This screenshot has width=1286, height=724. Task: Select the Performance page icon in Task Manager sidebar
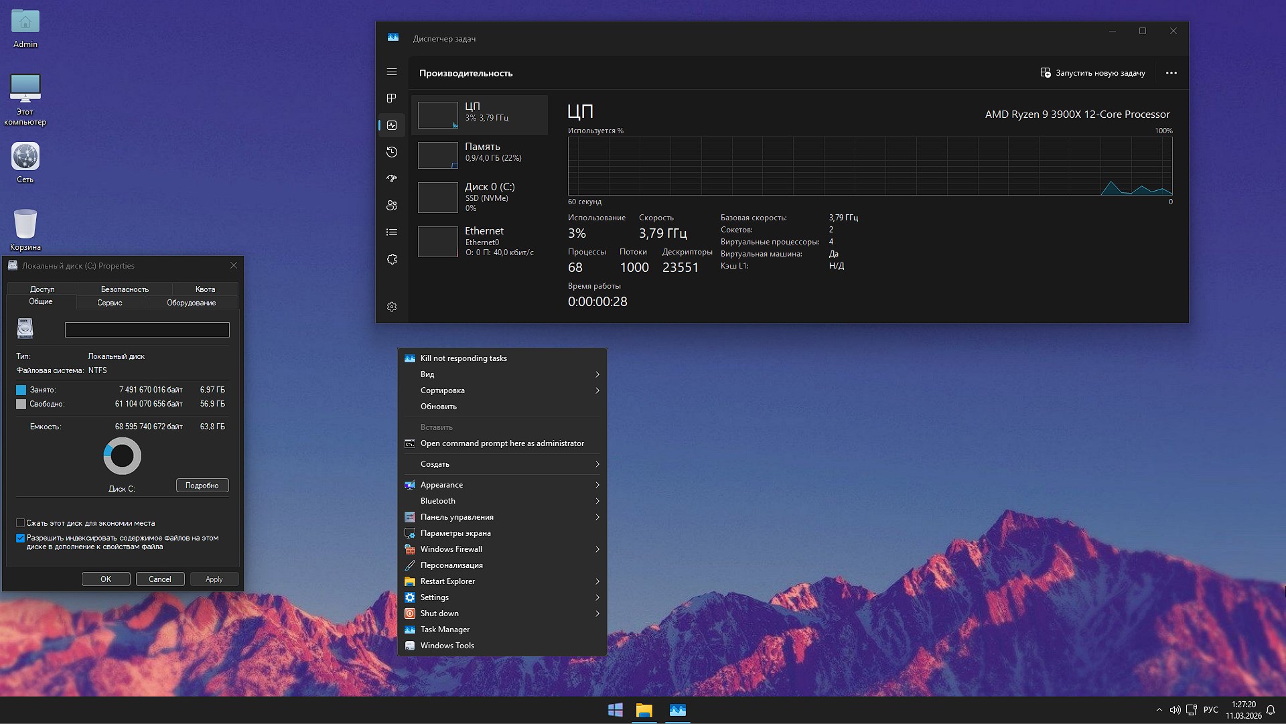coord(392,125)
